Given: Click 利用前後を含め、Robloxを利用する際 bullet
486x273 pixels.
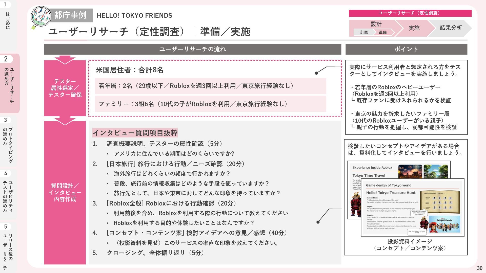Looking at the screenshot, I should click(x=201, y=213).
